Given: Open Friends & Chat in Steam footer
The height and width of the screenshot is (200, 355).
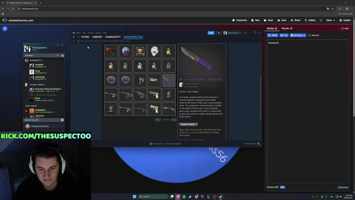Looking at the screenshot, I should point(252,144).
